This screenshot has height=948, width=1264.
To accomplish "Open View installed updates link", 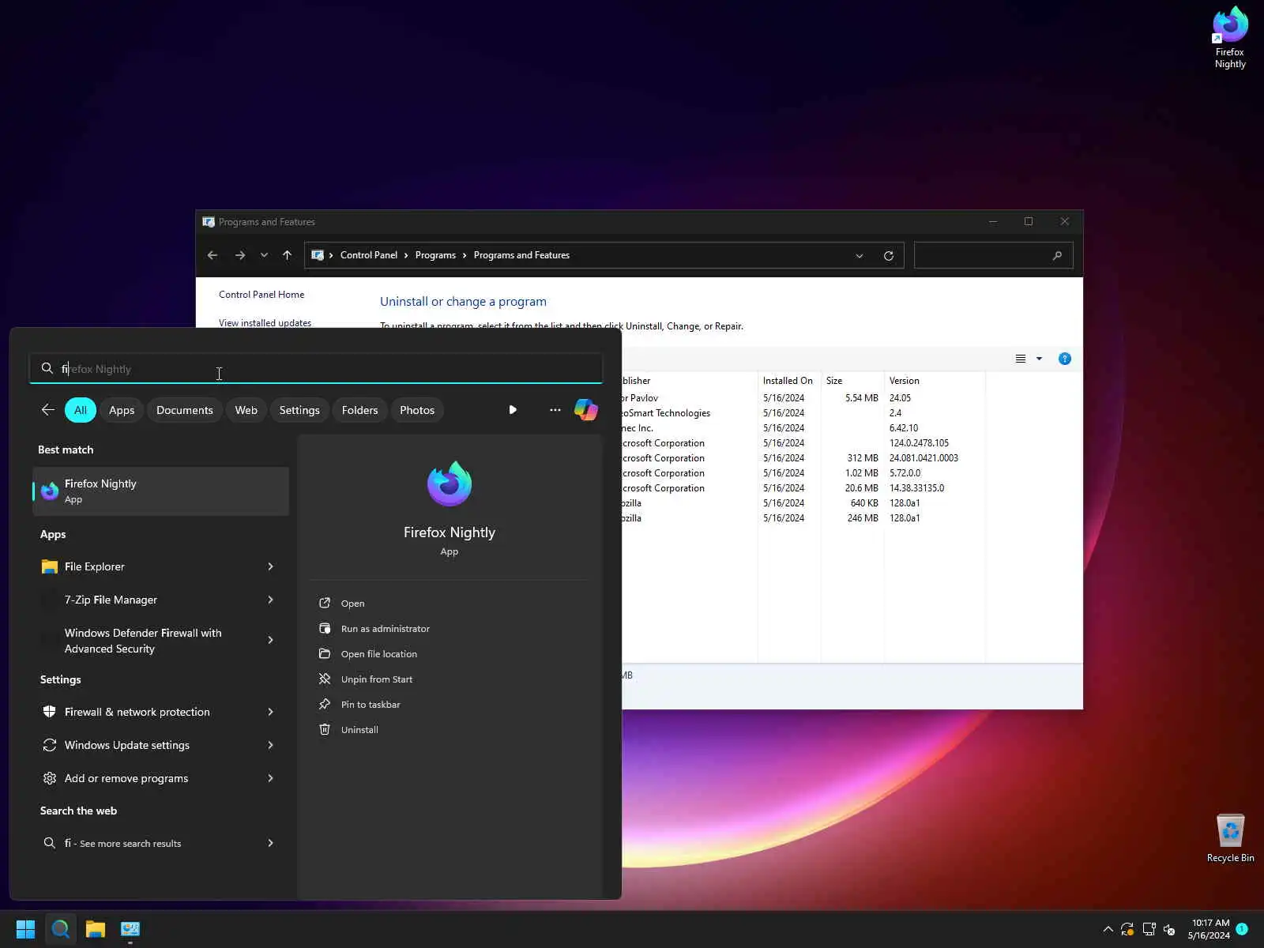I will 265,323.
